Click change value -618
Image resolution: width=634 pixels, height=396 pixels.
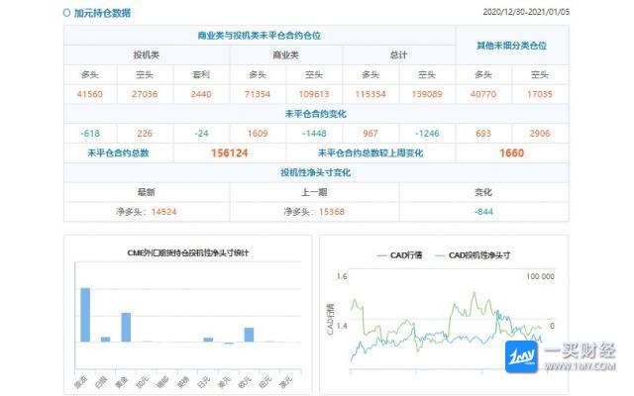pyautogui.click(x=90, y=134)
